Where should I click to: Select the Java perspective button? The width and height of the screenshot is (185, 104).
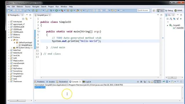160,10
